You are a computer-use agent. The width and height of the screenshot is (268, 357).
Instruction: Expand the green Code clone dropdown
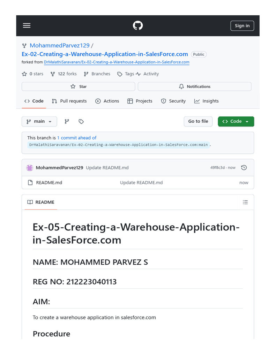click(236, 121)
